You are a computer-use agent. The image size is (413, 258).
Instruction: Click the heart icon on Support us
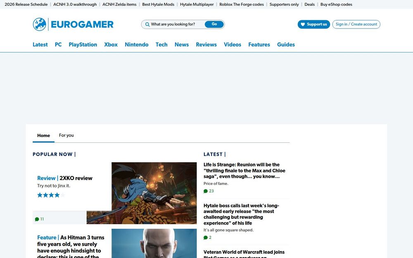point(303,24)
